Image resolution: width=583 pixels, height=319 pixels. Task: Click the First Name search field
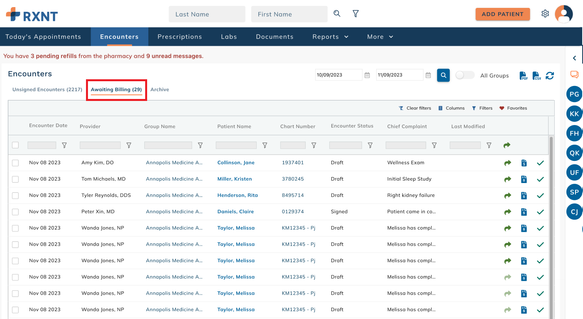[289, 14]
